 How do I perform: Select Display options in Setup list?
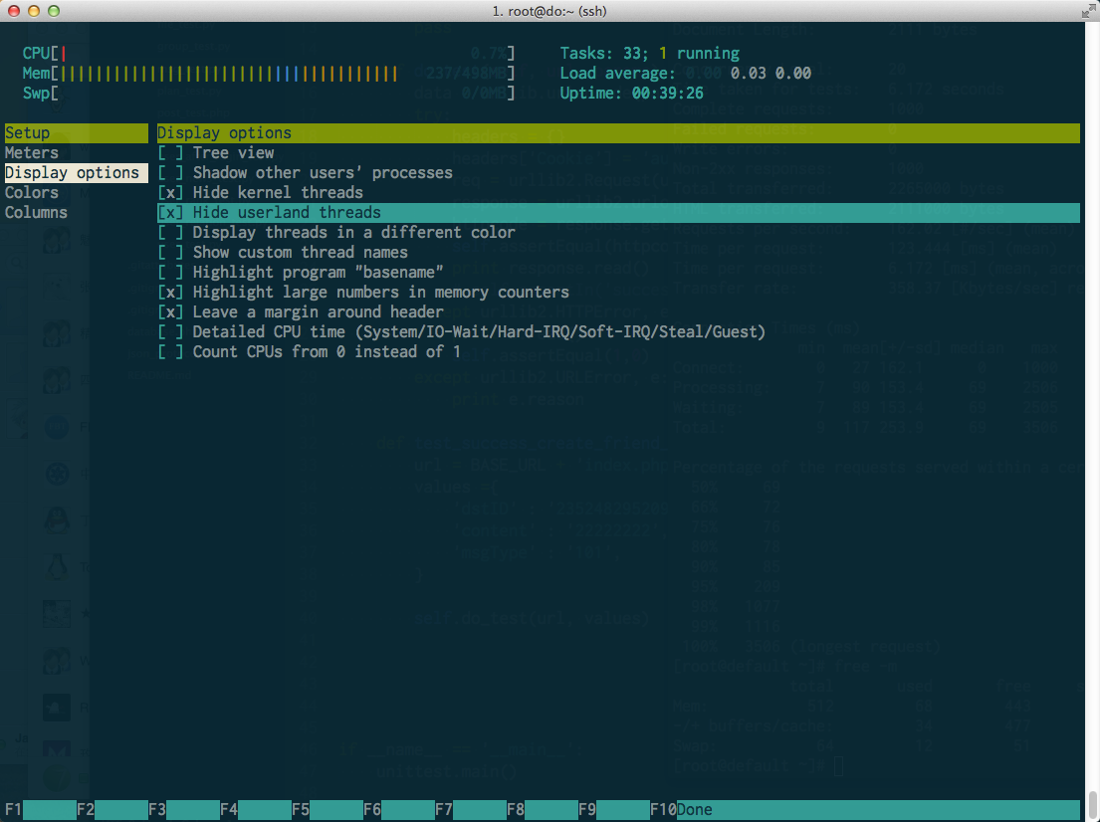76,172
